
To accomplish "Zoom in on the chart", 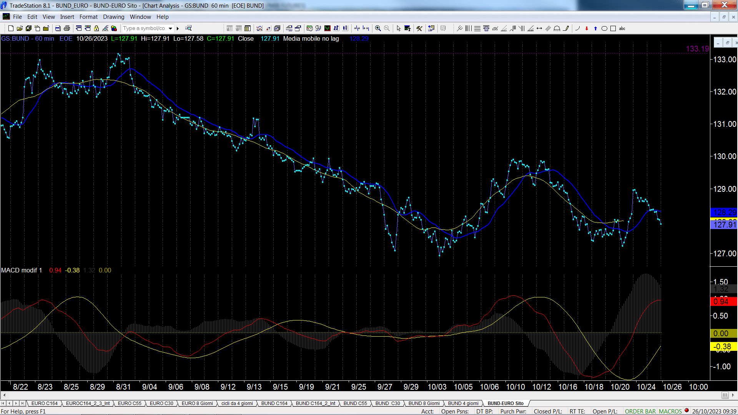I will tap(378, 28).
